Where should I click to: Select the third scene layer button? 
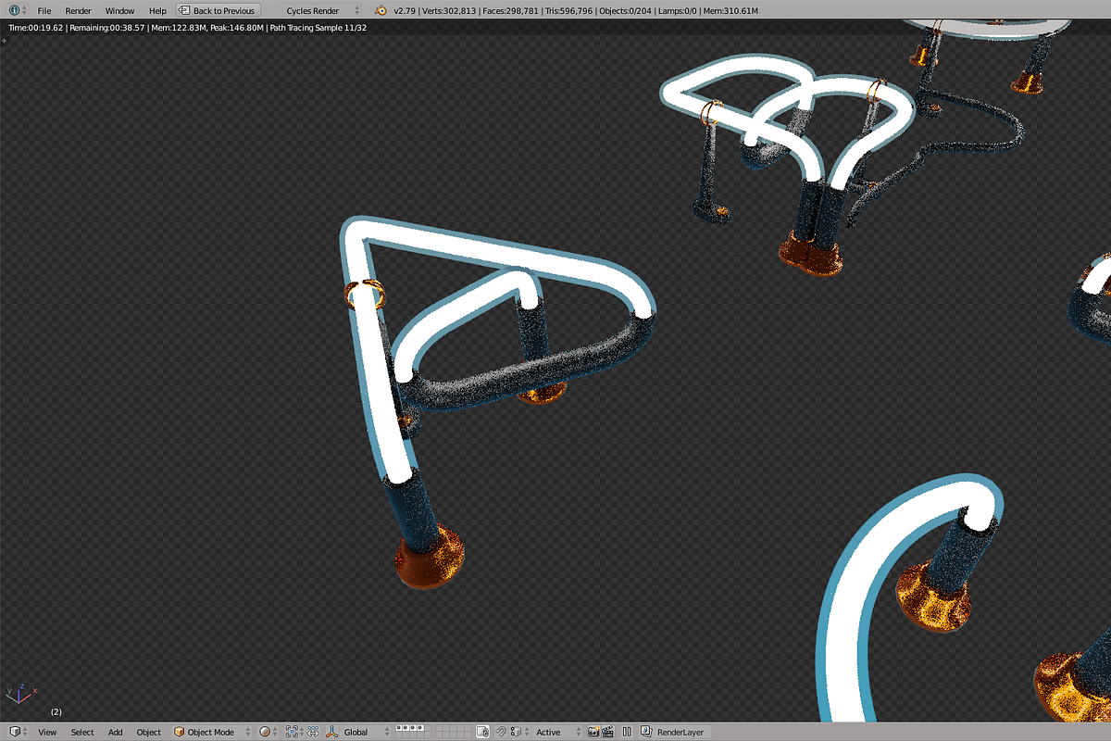412,728
